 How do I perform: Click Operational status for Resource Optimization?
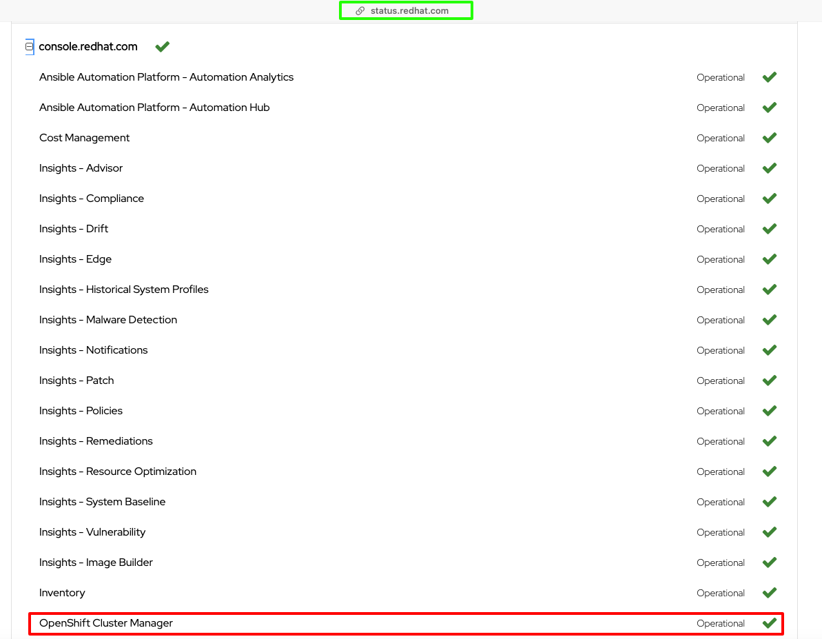tap(720, 472)
